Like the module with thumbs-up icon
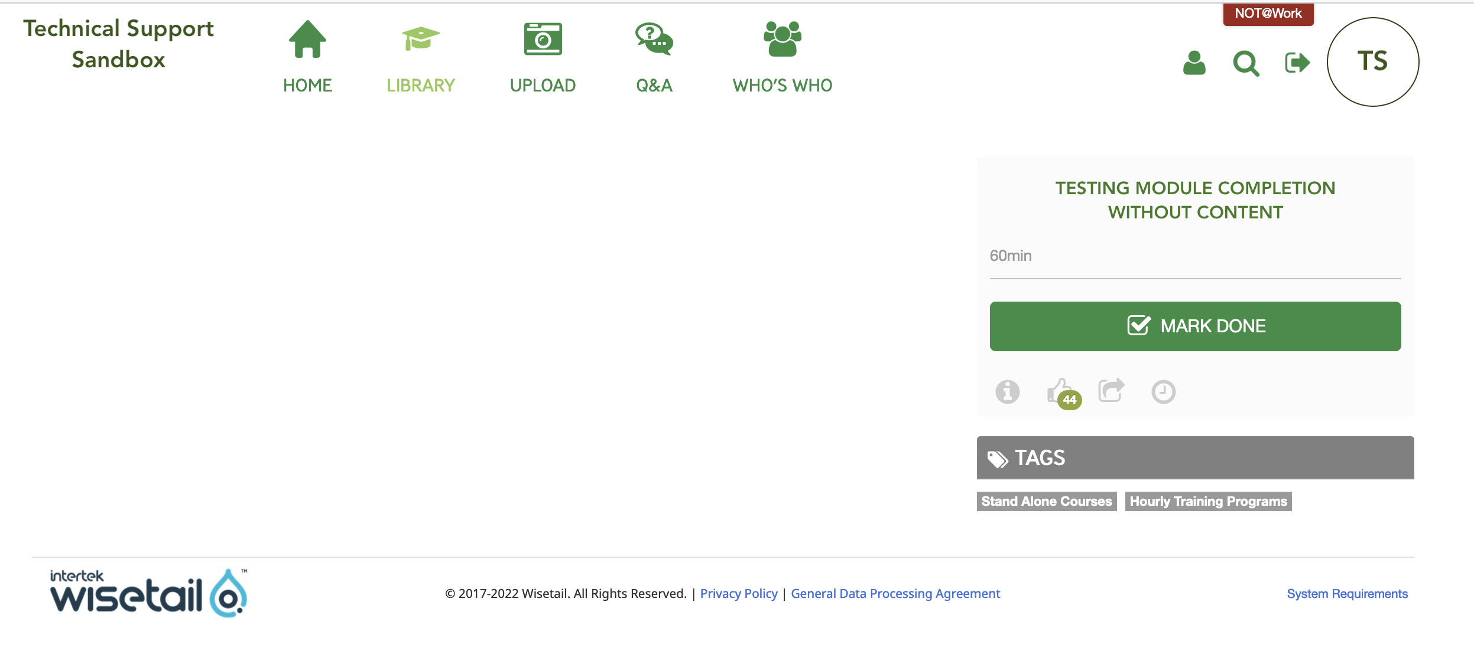The image size is (1474, 667). (1059, 390)
